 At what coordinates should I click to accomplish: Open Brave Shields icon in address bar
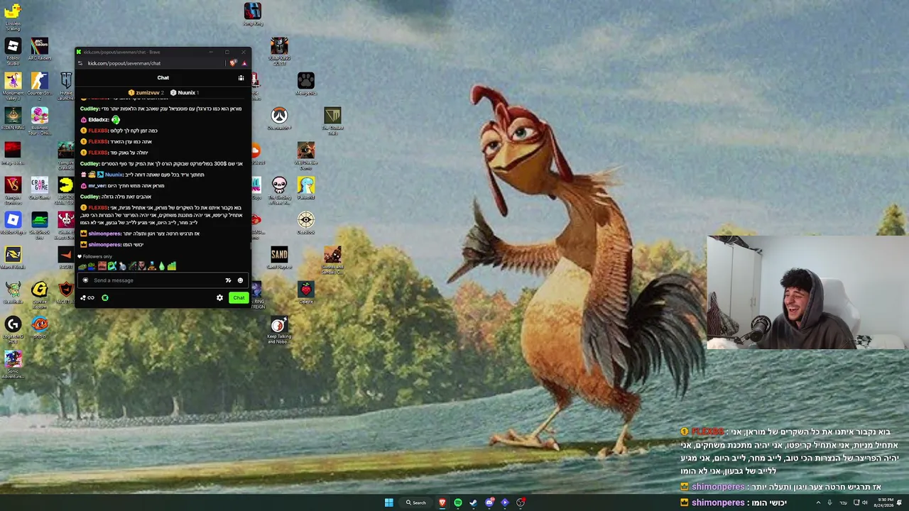233,63
